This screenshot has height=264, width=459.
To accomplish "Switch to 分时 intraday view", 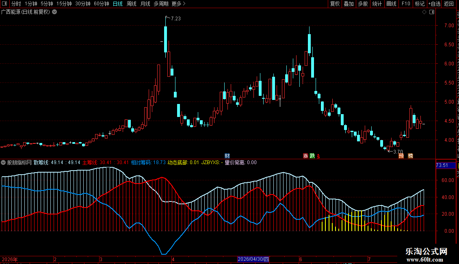I will (16, 4).
